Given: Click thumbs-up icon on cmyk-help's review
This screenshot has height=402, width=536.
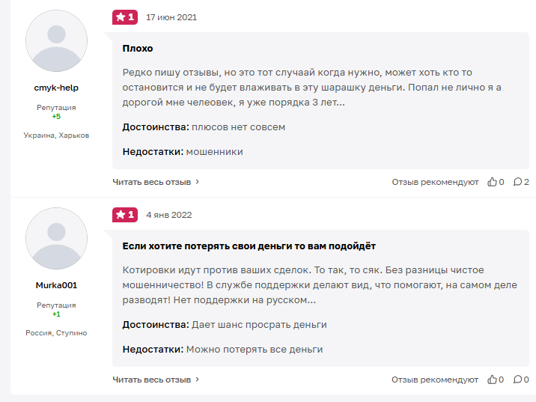Looking at the screenshot, I should tap(492, 182).
